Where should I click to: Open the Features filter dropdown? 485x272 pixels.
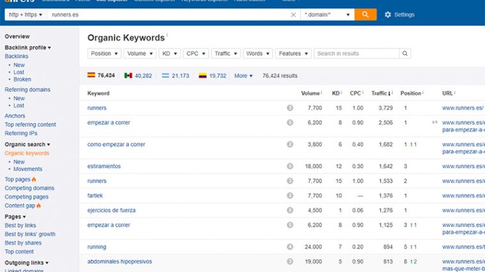293,54
